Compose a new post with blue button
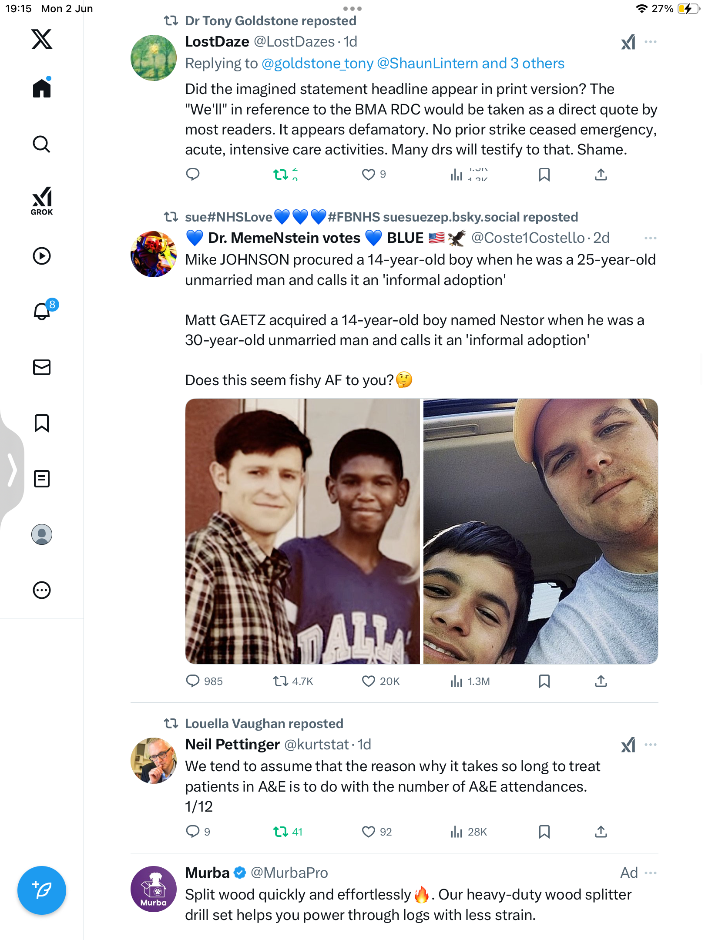 tap(42, 890)
